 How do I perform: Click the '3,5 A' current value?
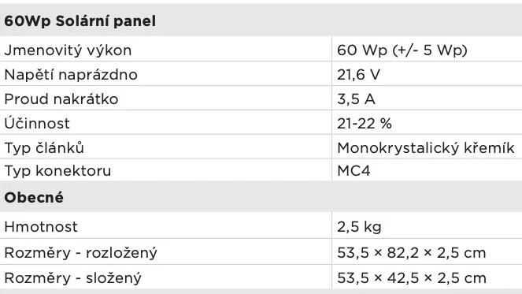356,99
